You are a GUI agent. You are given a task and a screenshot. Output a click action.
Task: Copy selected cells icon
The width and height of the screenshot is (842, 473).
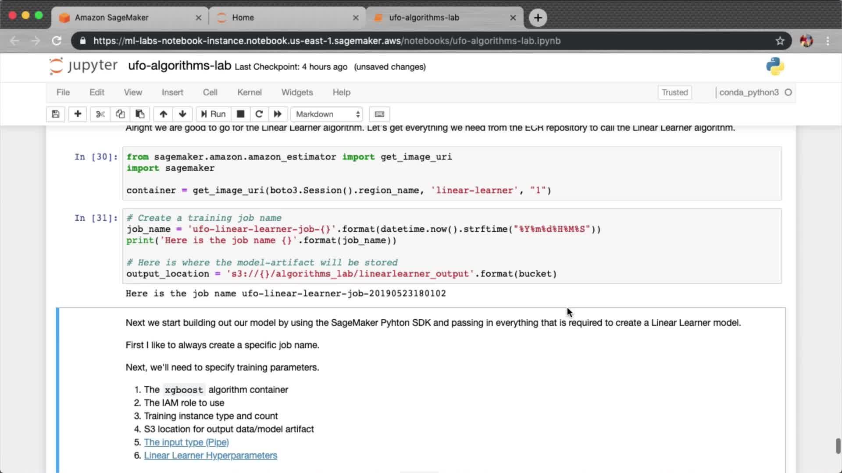[120, 114]
